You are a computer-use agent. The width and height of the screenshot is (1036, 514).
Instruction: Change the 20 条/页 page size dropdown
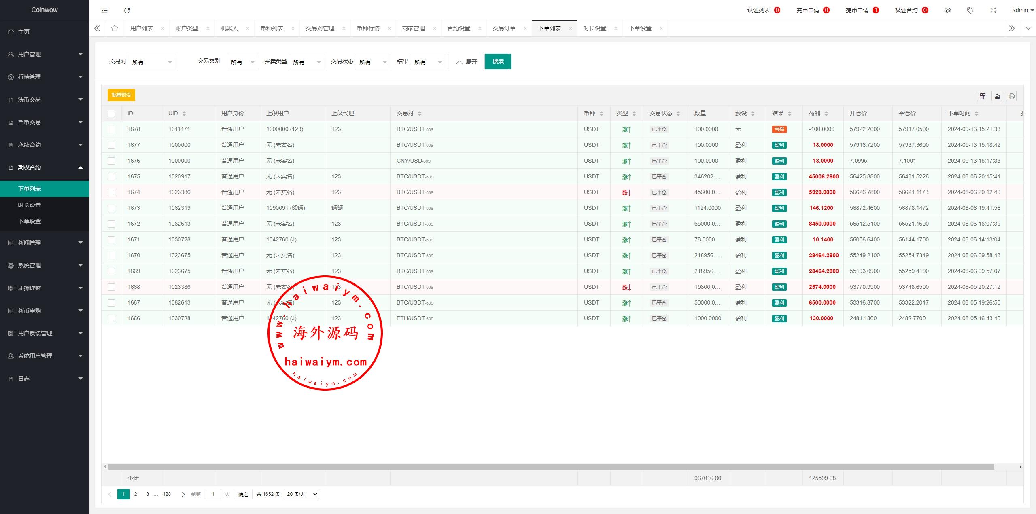click(301, 494)
